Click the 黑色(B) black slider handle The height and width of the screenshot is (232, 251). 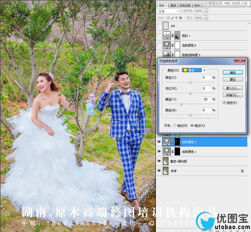(190, 115)
